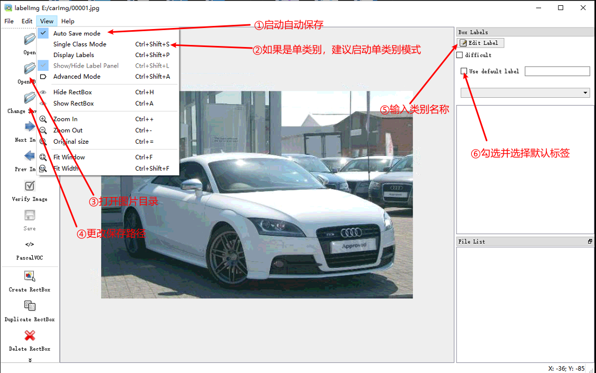Open the File menu
This screenshot has height=373, width=596.
coord(9,21)
